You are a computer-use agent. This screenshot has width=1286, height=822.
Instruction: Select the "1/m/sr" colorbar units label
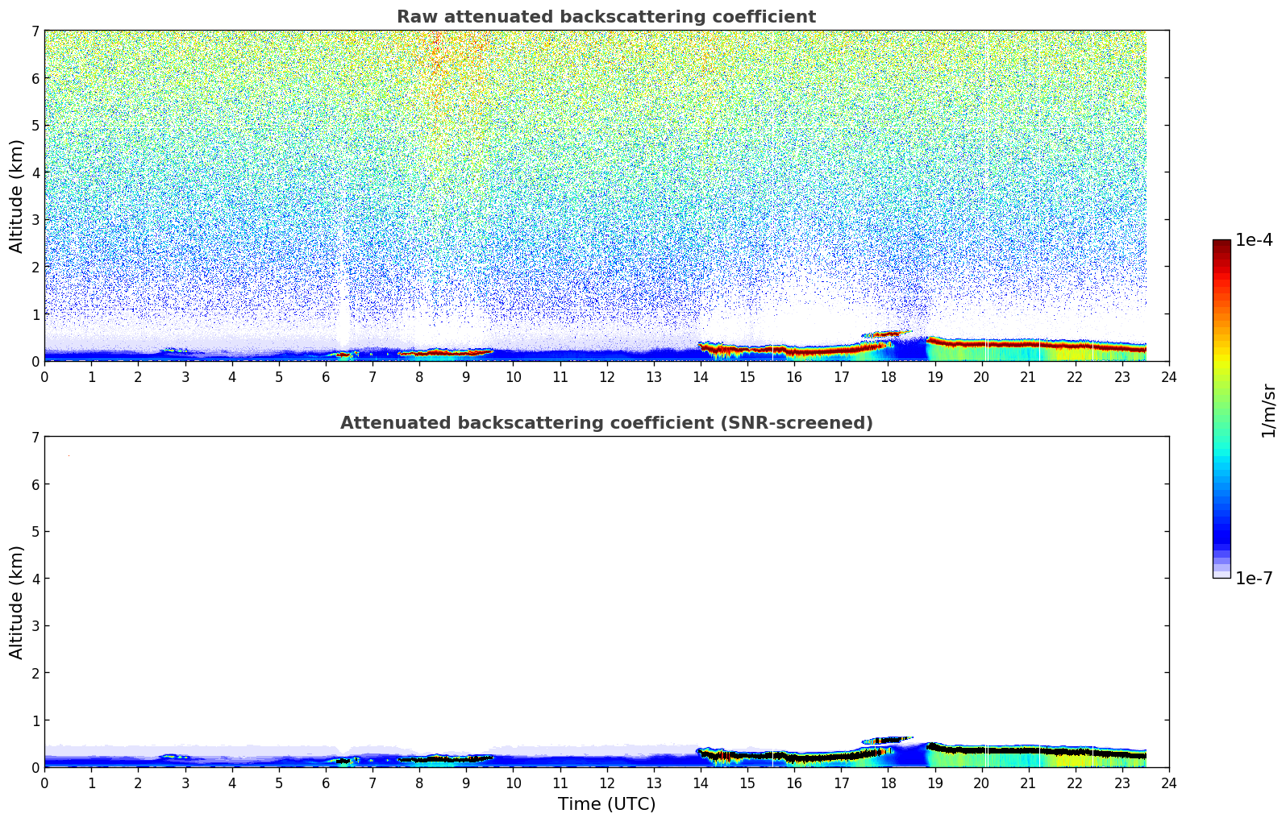[x=1268, y=410]
